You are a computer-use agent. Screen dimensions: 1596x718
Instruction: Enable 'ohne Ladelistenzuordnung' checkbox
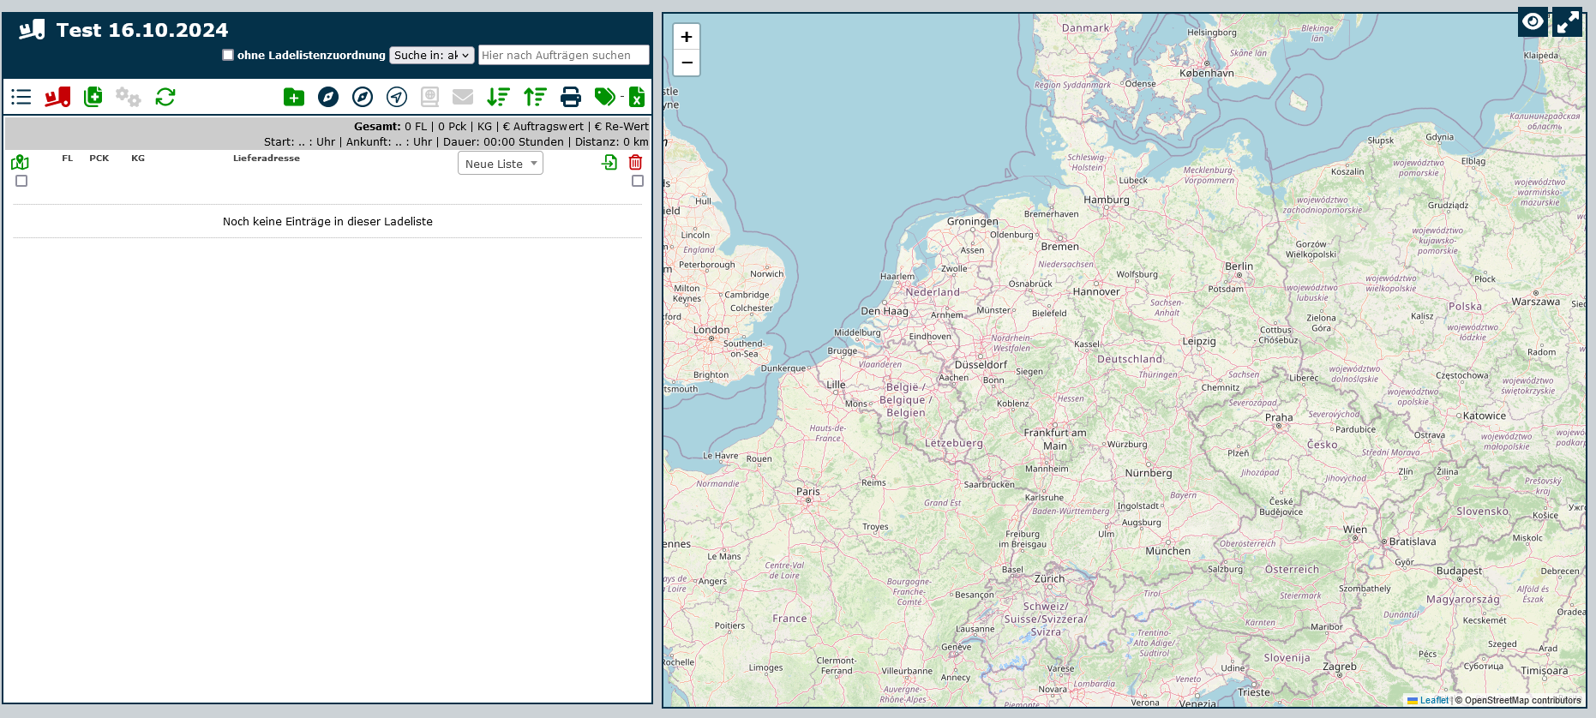tap(228, 55)
